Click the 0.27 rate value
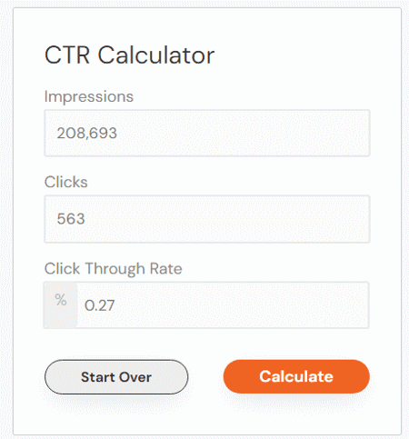This screenshot has height=439, width=409. coord(99,305)
